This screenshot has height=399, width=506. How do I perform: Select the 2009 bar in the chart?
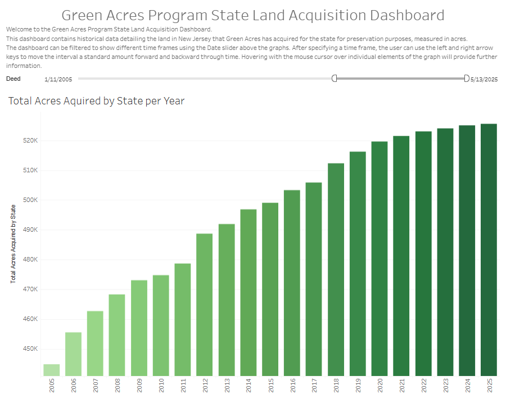(x=139, y=328)
